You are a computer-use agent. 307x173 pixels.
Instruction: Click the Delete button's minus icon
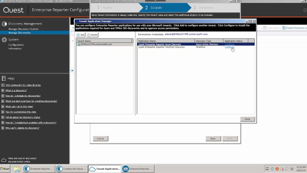pos(88,35)
